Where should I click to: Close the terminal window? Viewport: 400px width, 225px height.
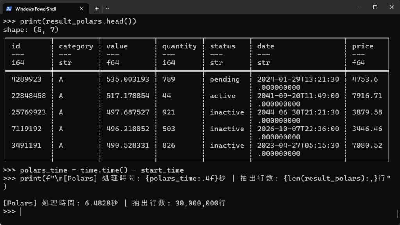click(392, 7)
